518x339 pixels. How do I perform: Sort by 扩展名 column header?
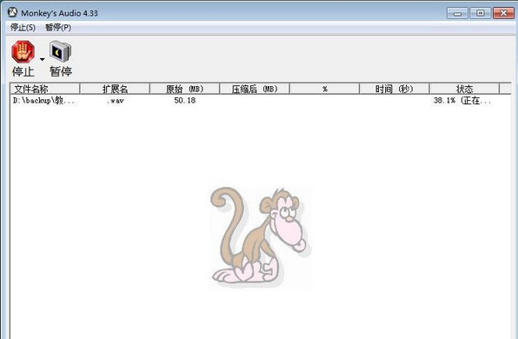[115, 89]
